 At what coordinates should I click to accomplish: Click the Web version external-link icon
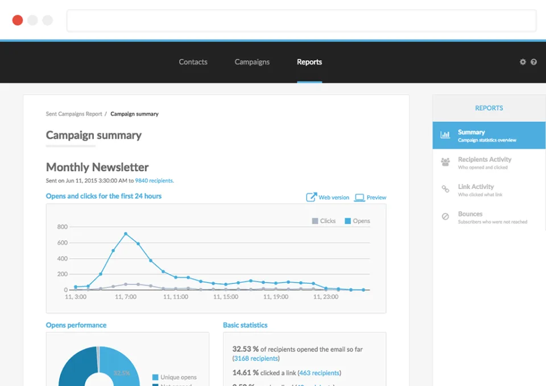(x=311, y=197)
